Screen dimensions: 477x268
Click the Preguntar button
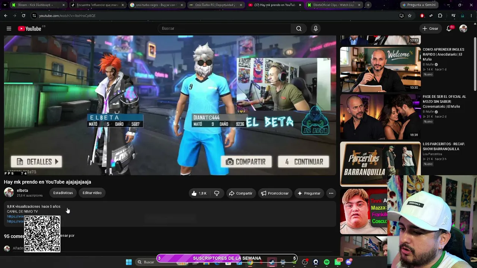tap(309, 193)
